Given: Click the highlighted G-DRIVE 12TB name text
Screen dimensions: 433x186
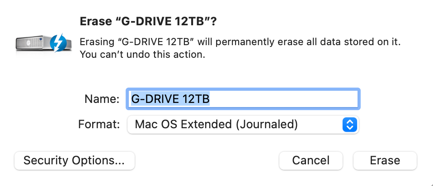Looking at the screenshot, I should tap(170, 99).
